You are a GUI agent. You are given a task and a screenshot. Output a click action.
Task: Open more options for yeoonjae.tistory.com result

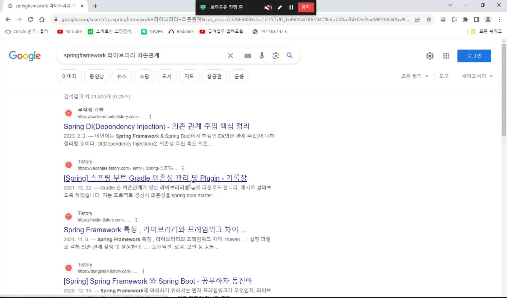pos(183,168)
